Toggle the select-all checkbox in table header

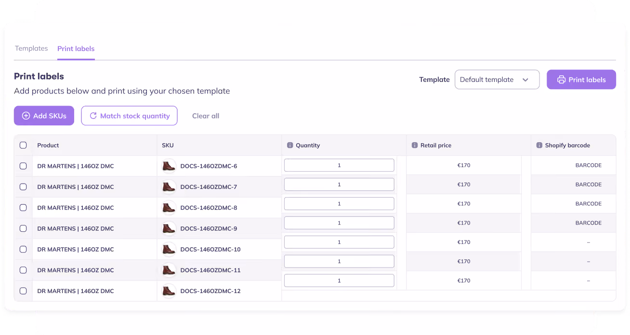[x=23, y=145]
